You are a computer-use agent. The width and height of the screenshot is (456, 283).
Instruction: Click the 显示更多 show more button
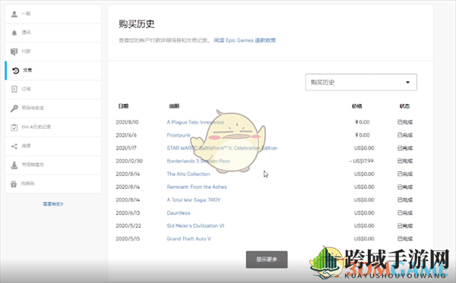(x=267, y=259)
